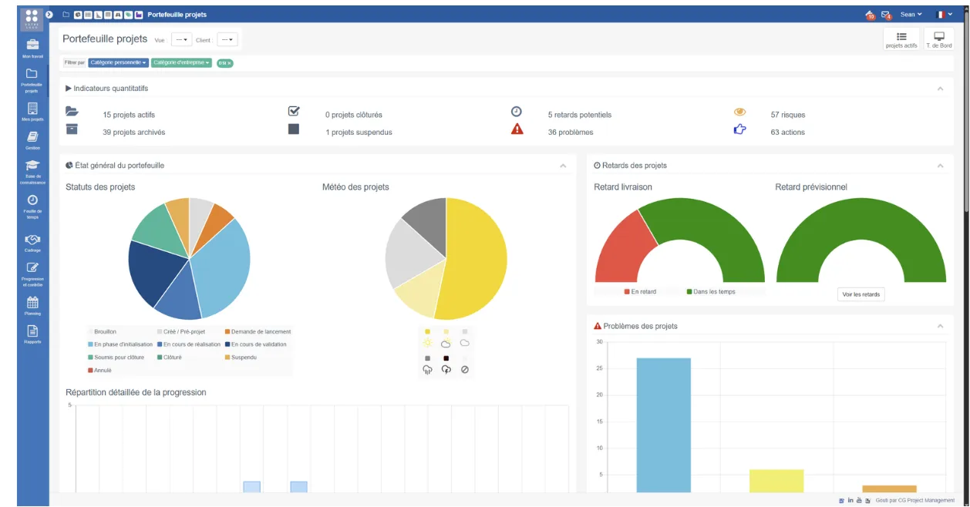
Task: Open Catégorie personnelle filter dropdown
Action: (118, 62)
